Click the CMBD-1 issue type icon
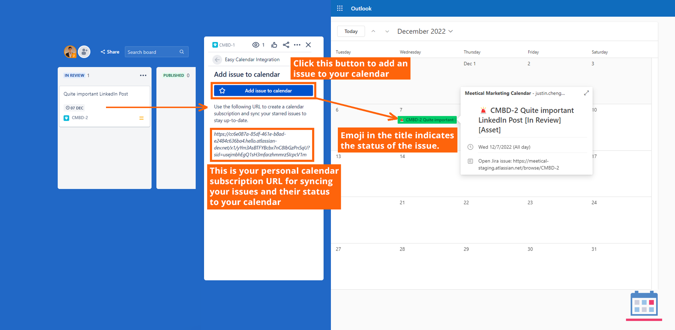The height and width of the screenshot is (330, 675). point(215,45)
